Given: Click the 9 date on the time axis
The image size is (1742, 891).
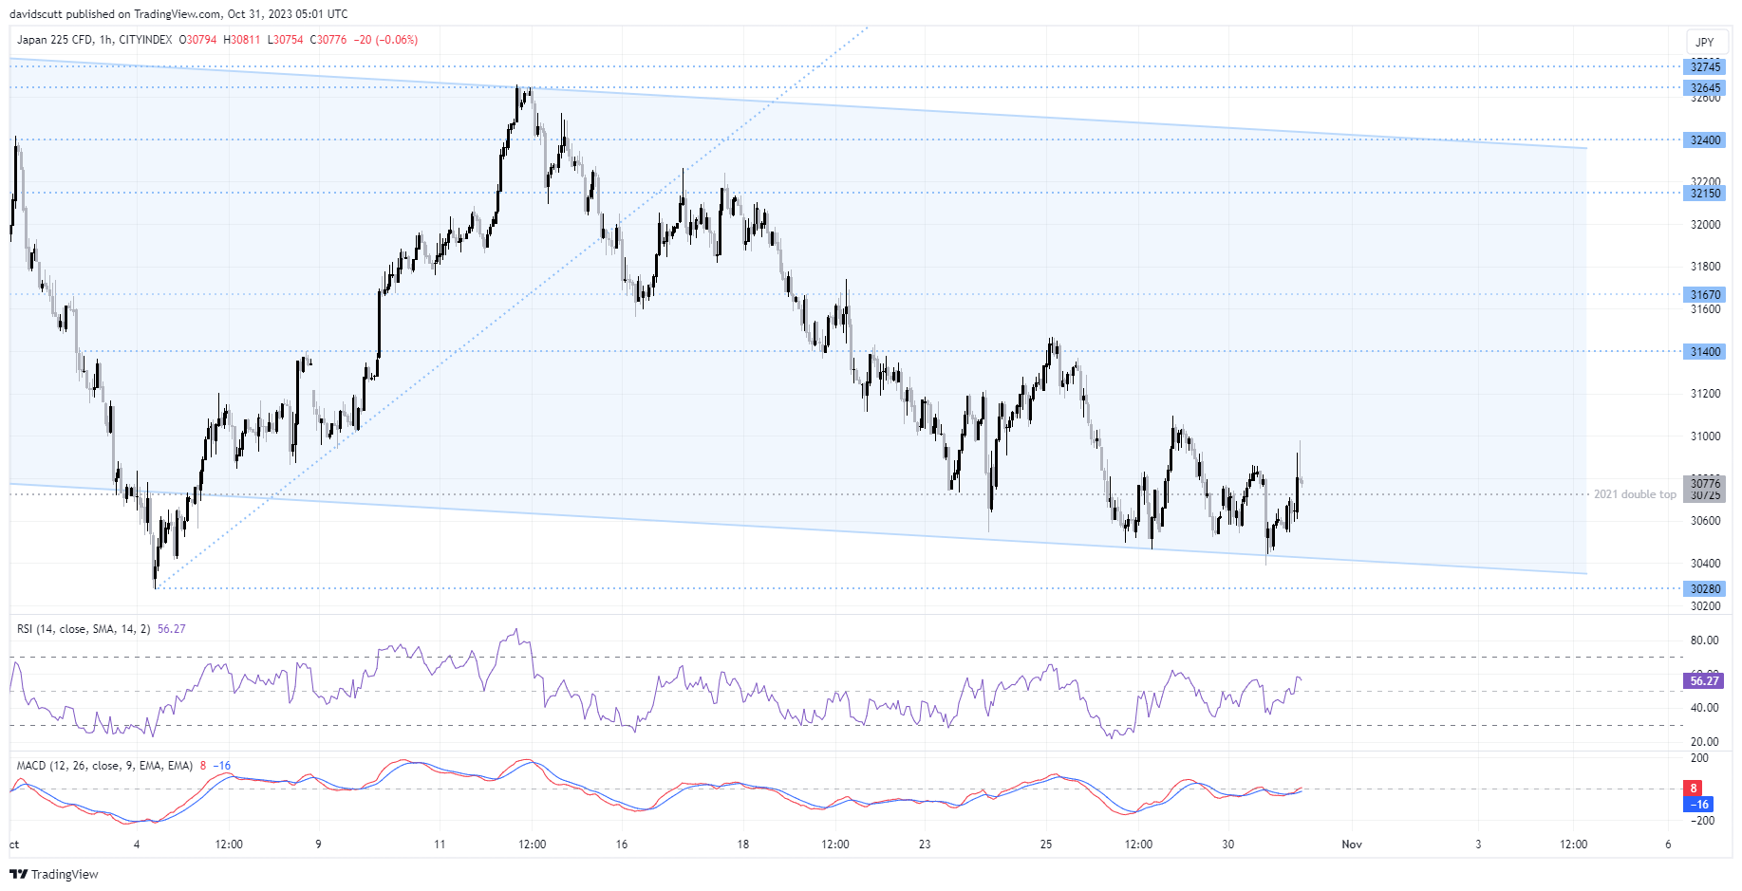Looking at the screenshot, I should 318,845.
